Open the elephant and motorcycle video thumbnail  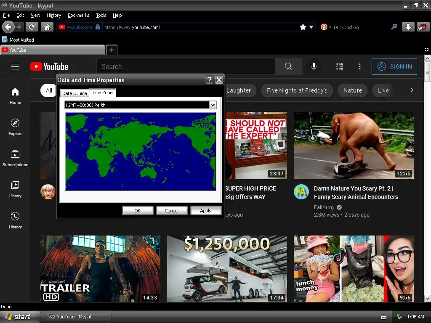pos(354,146)
